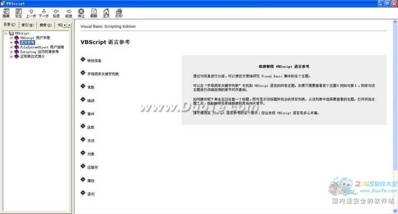The image size is (398, 214).
Task: Click the diamond bullet beside 方法
Action: coord(83,140)
